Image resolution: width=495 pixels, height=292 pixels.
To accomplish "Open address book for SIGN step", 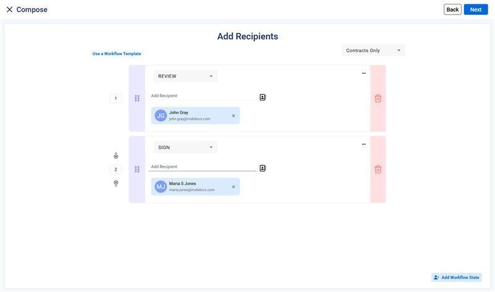I will pyautogui.click(x=262, y=168).
